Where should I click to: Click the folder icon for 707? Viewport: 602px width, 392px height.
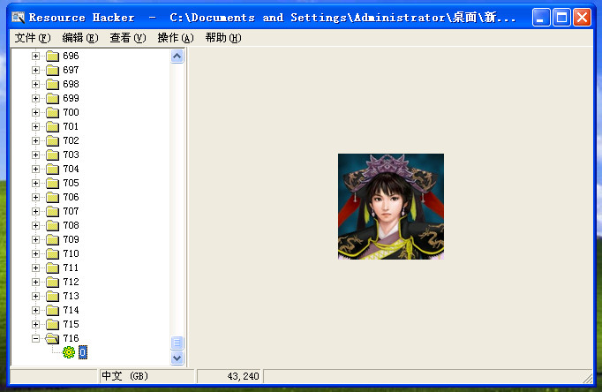point(53,212)
